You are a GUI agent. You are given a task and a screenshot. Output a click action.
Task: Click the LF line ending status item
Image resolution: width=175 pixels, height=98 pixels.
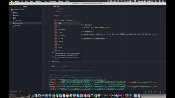click(145, 92)
